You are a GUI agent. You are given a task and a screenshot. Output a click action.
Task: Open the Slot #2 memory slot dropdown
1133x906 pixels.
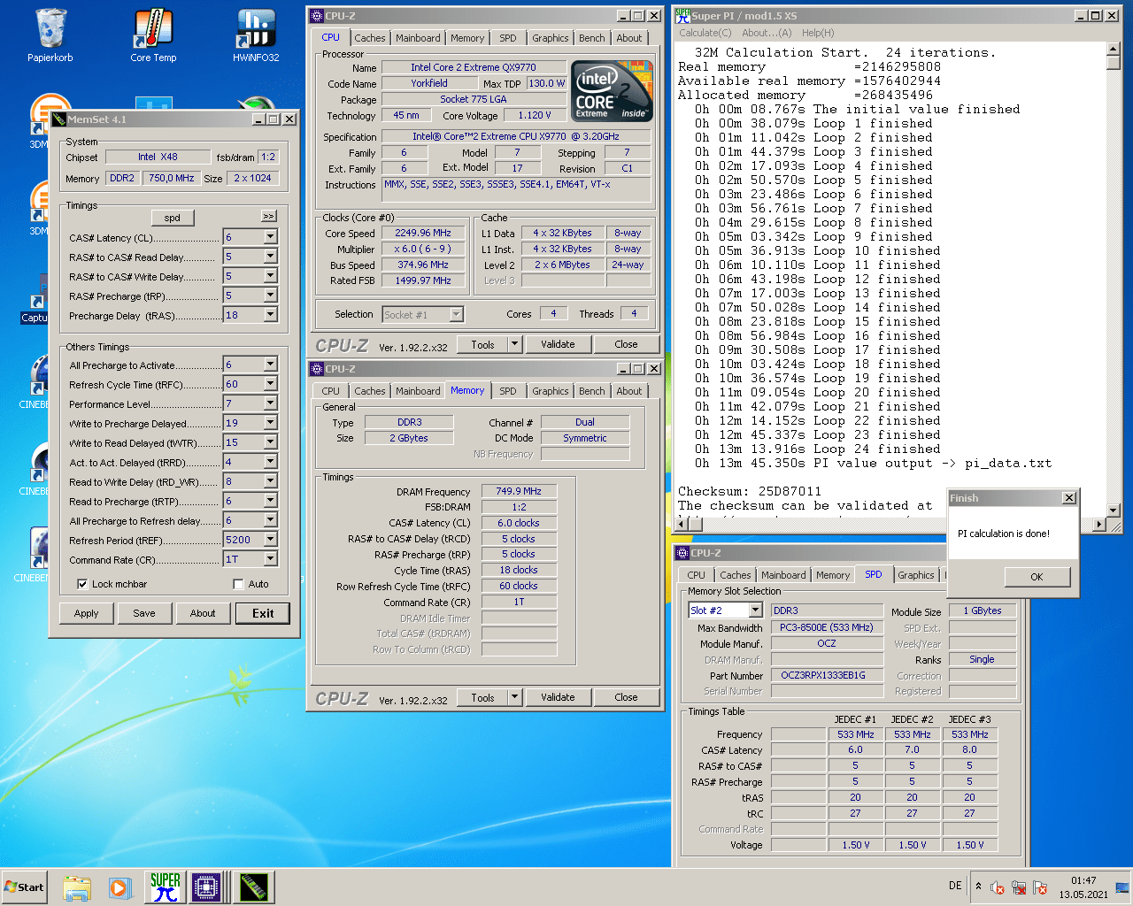[755, 610]
